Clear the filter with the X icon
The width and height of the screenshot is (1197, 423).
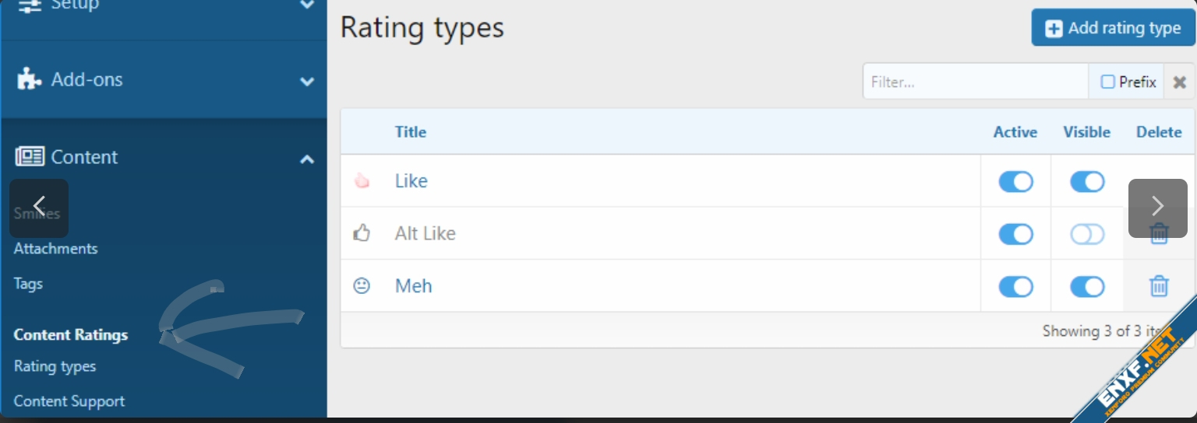pos(1180,82)
